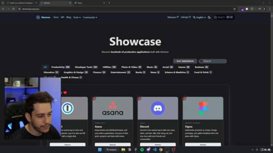Click the address bar URL electronjs.org/apps
The width and height of the screenshot is (273, 153).
pyautogui.click(x=31, y=9)
